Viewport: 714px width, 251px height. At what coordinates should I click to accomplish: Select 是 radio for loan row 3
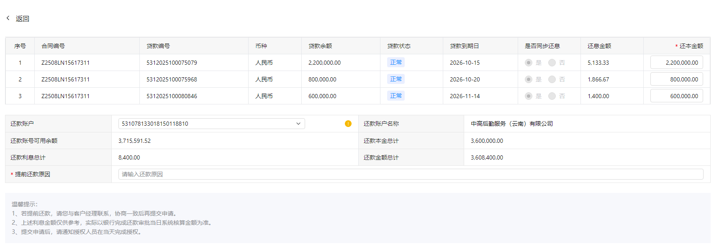(x=529, y=96)
